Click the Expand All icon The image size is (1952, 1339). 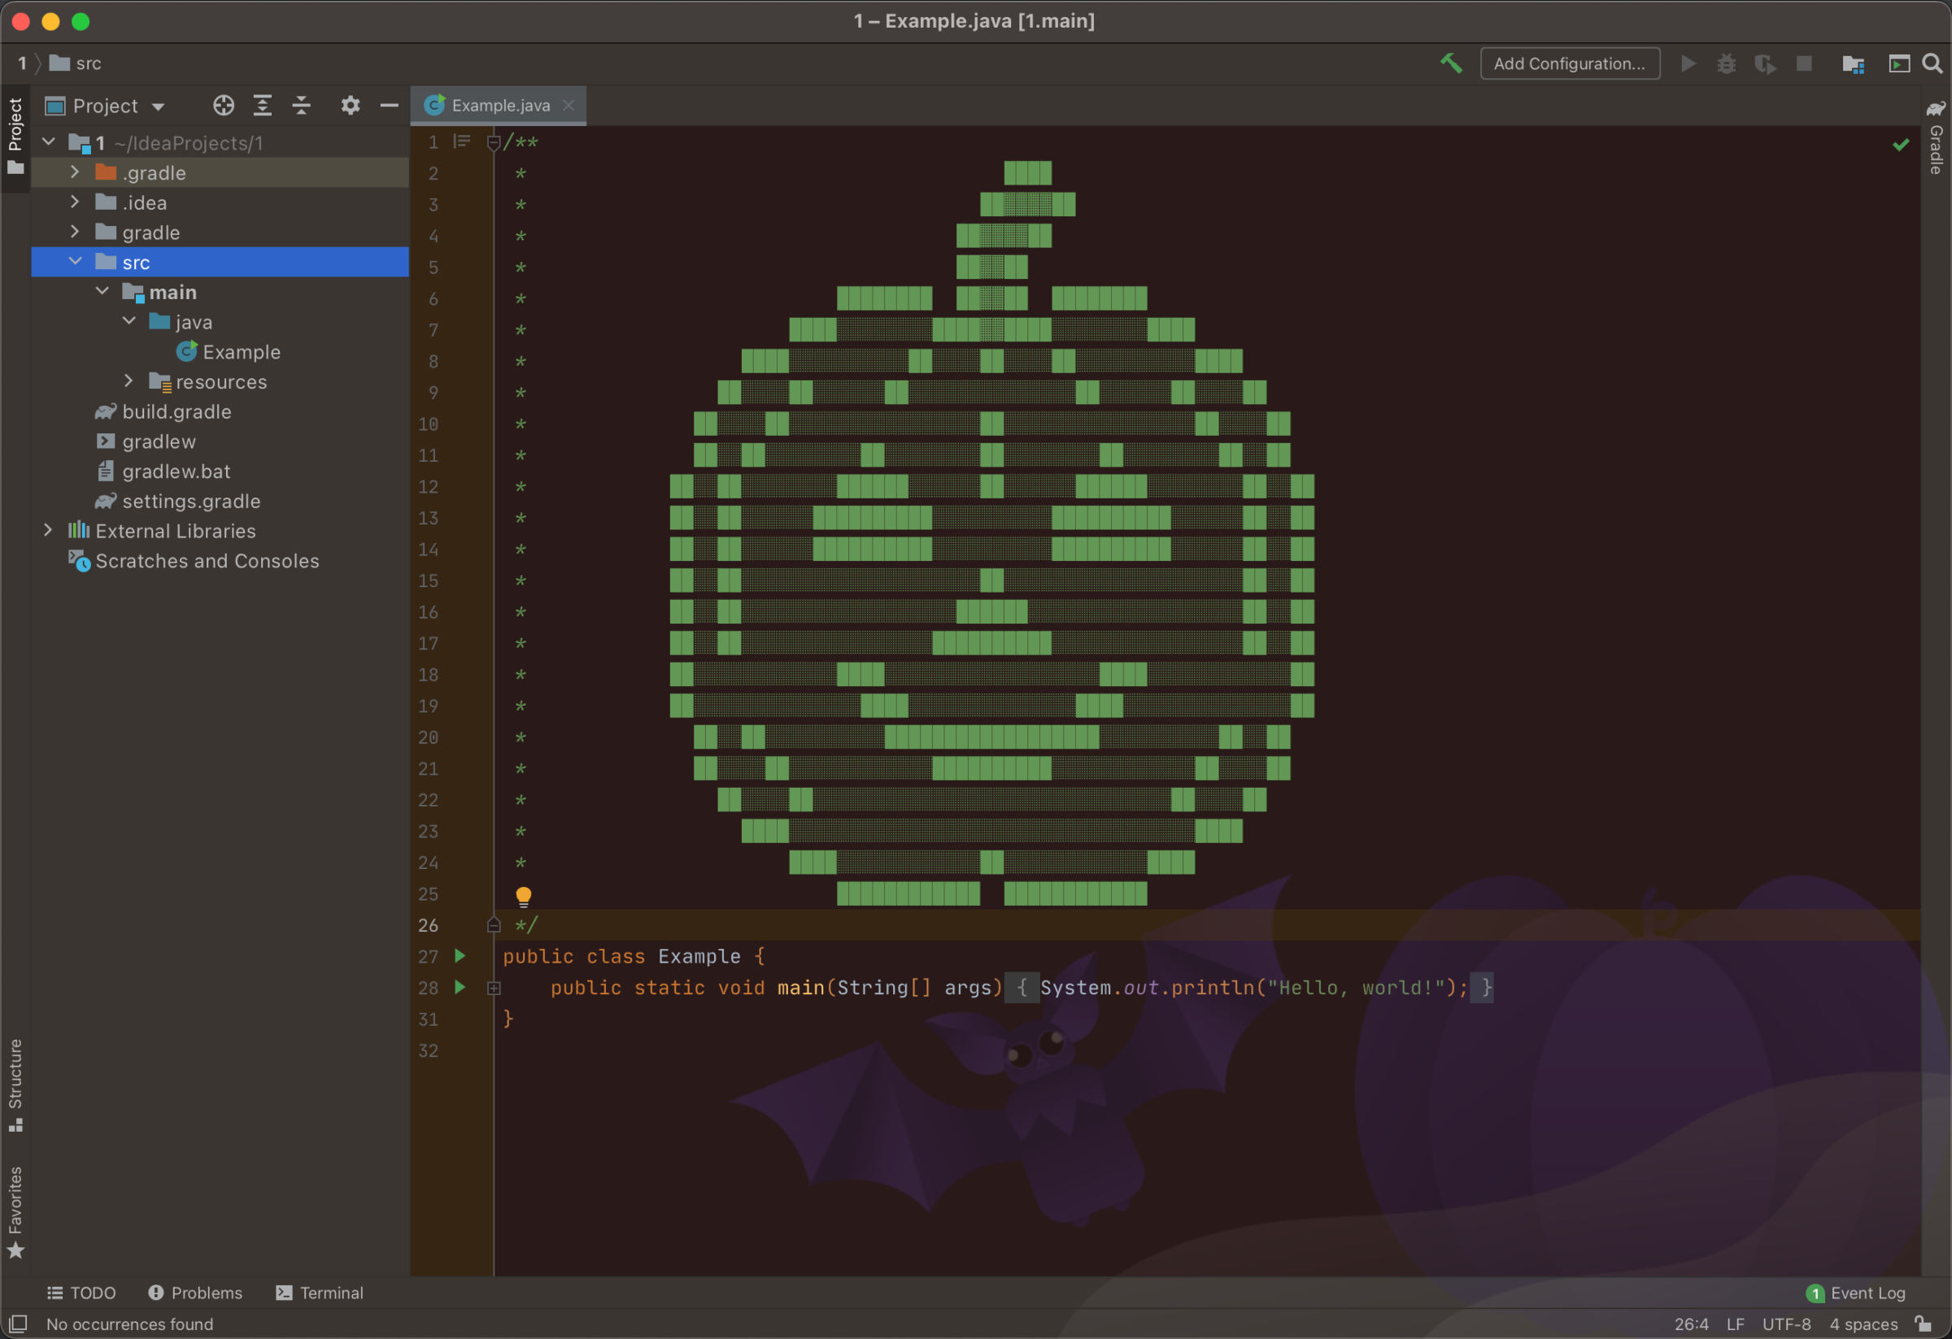262,105
